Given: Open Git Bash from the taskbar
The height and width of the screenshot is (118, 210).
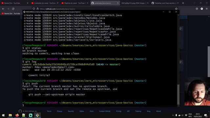Looking at the screenshot, I should pos(37,115).
